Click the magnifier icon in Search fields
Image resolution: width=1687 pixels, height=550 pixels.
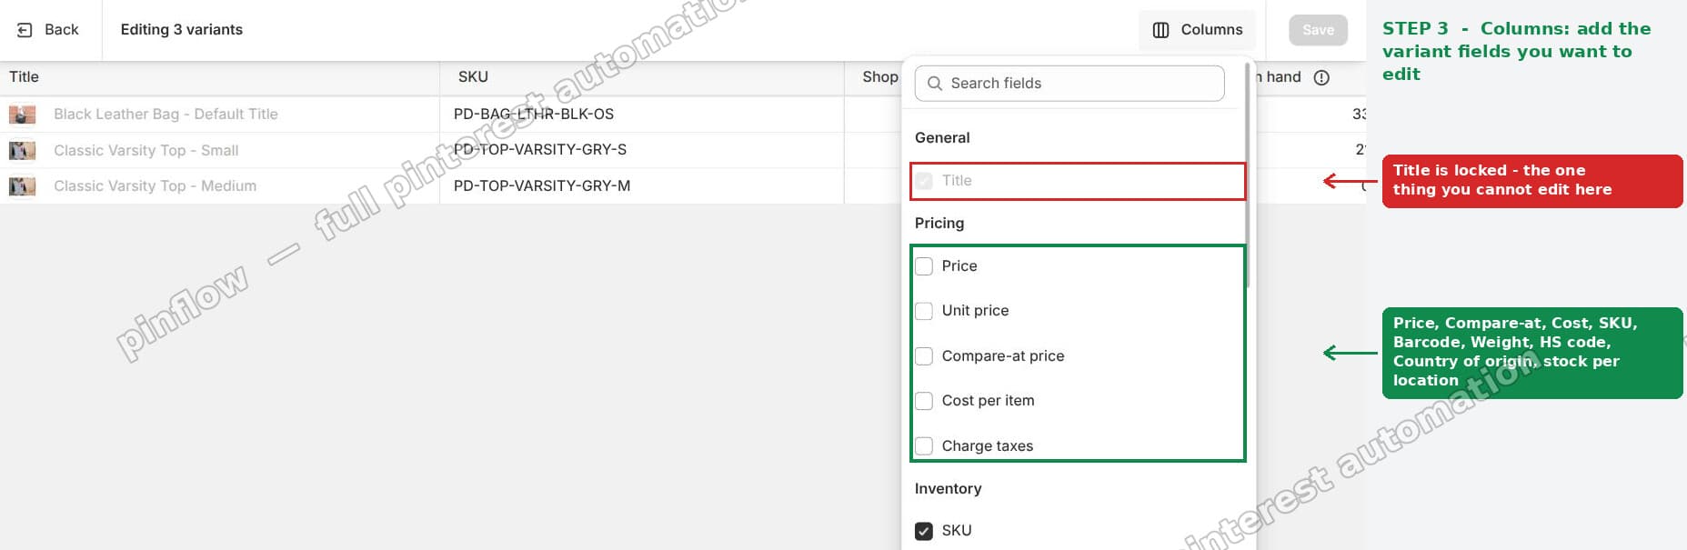pyautogui.click(x=934, y=84)
